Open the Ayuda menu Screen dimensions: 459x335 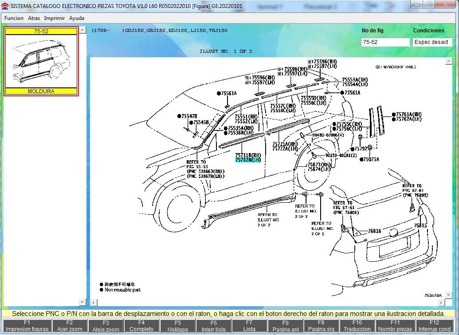tap(77, 18)
